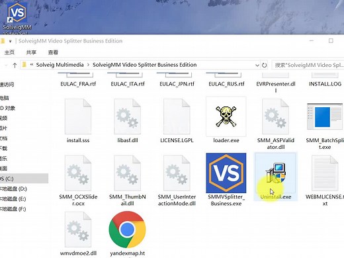Select SMM_ASFValidator.dll file icon
Viewport: 344px width, 258px height.
tap(275, 116)
